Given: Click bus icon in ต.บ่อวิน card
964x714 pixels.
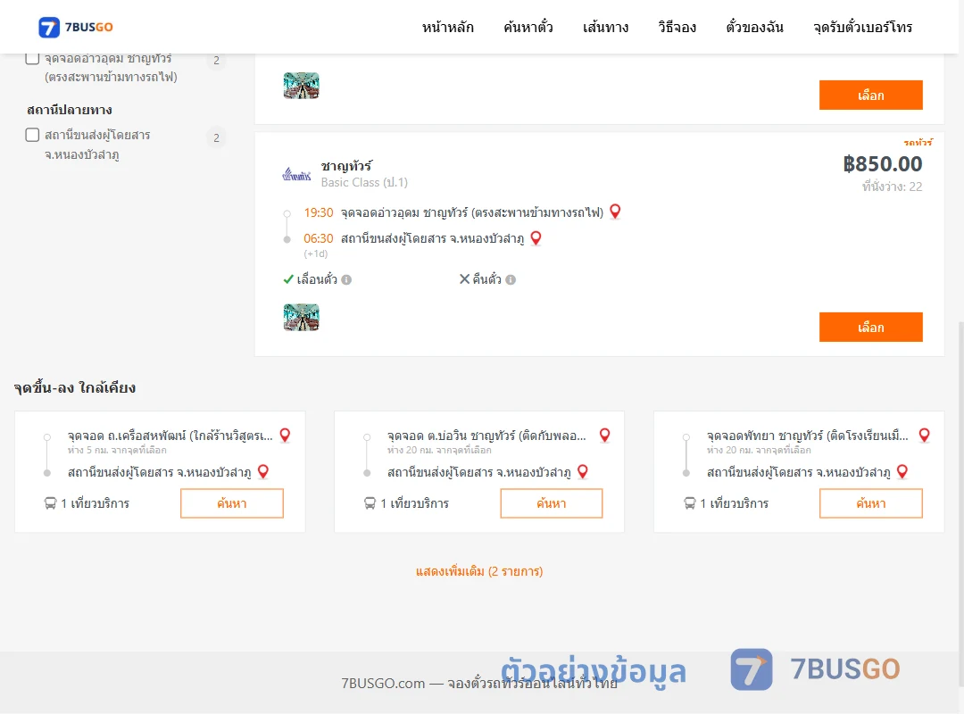Looking at the screenshot, I should pyautogui.click(x=370, y=503).
